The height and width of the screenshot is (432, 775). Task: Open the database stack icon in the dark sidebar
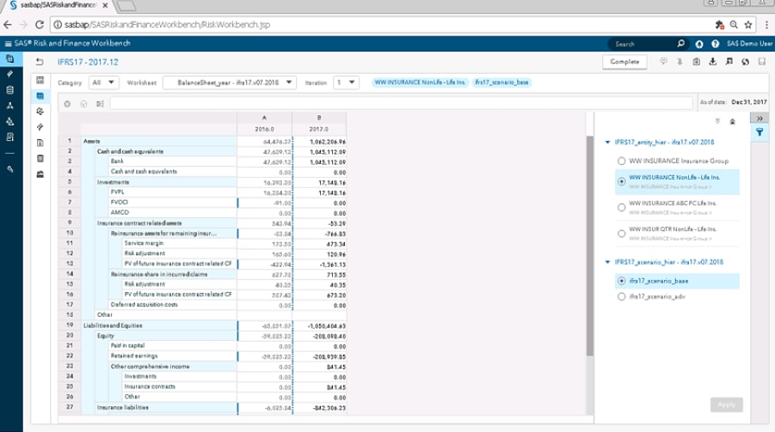click(x=9, y=90)
